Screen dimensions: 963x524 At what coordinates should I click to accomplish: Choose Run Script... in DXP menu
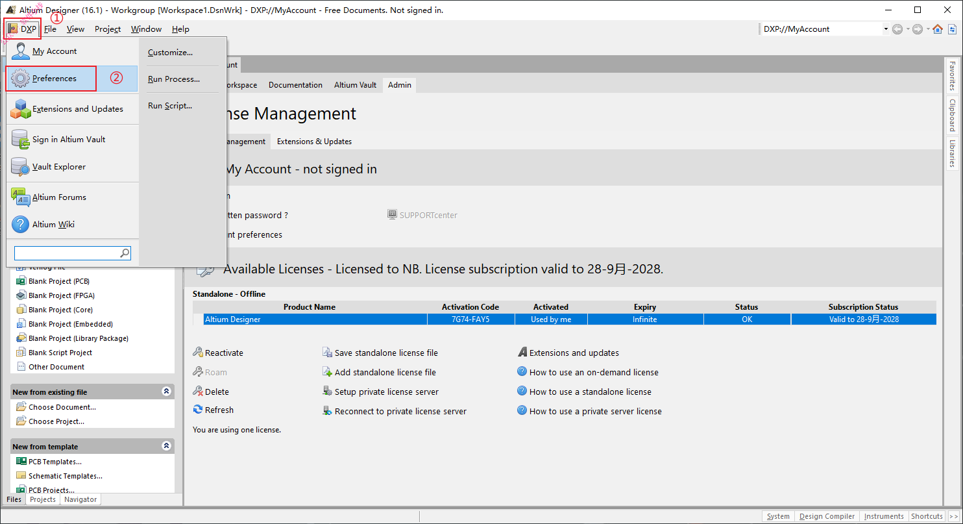point(170,106)
